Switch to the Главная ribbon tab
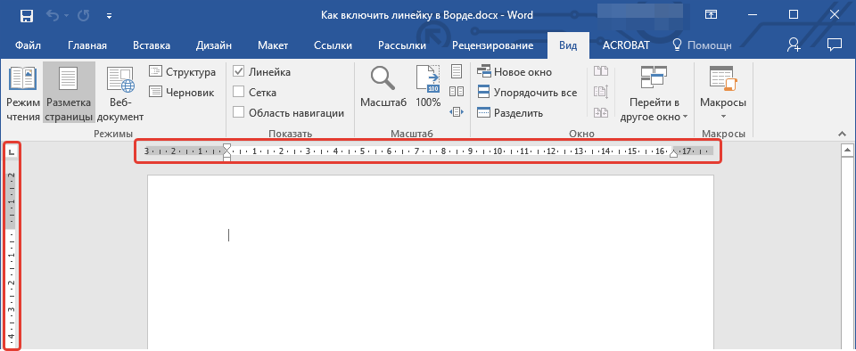Image resolution: width=856 pixels, height=351 pixels. [87, 45]
